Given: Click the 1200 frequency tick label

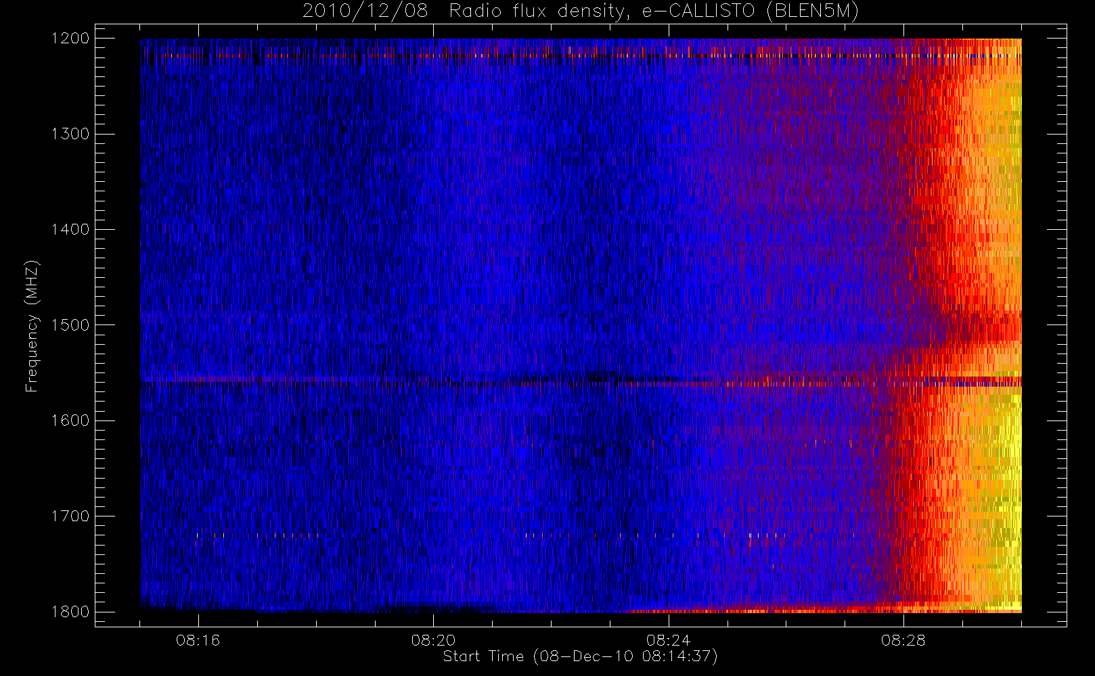Looking at the screenshot, I should 70,39.
